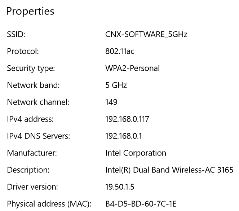
Task: Select the network channel value 149
Action: [x=111, y=102]
